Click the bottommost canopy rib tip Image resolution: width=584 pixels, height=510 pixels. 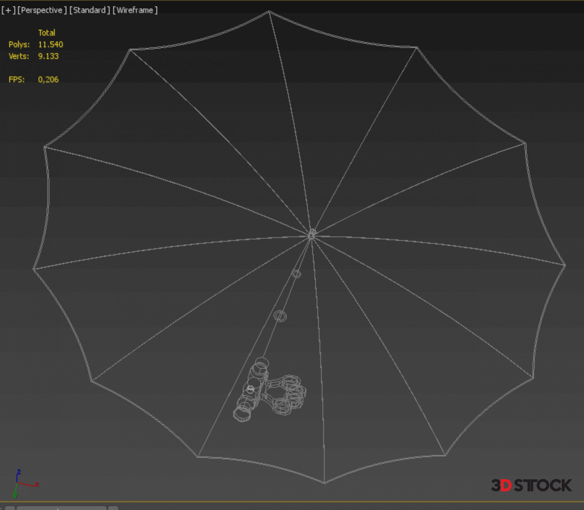pos(324,483)
